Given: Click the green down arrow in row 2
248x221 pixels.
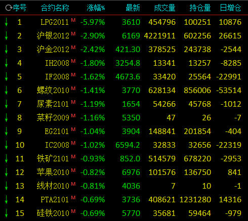Looking at the screenshot, I should pos(7,36).
